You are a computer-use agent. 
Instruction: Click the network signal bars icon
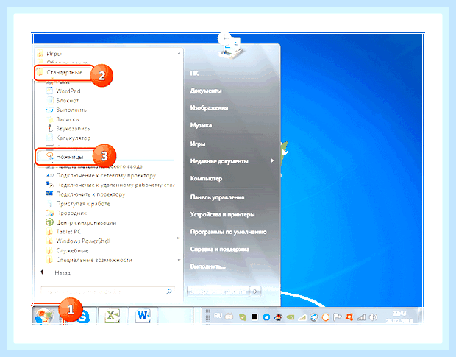coord(361,317)
